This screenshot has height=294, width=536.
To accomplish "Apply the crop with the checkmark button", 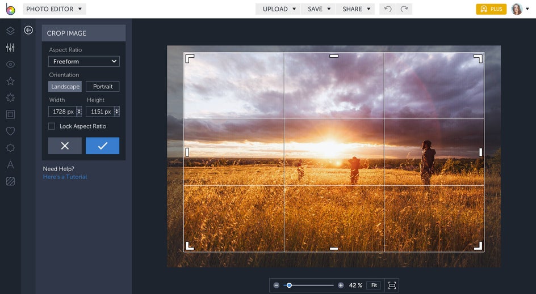I will click(103, 146).
